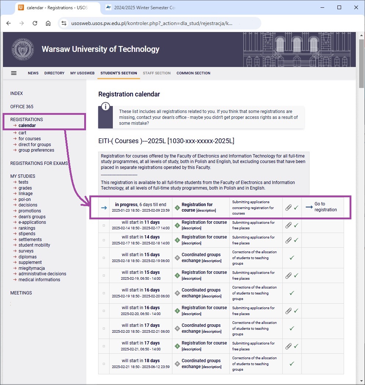Click gray diamond icon in 2025-02-18 exchange row
Screen dimensions: 365x385
pos(177,258)
